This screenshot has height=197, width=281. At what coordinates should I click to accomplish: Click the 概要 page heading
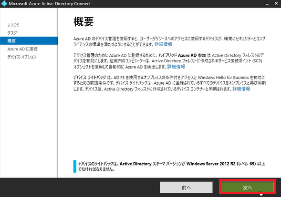click(x=83, y=21)
